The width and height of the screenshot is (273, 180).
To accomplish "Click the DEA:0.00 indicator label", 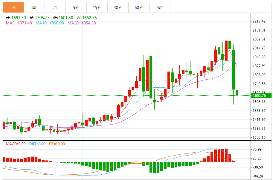I will tap(57, 144).
